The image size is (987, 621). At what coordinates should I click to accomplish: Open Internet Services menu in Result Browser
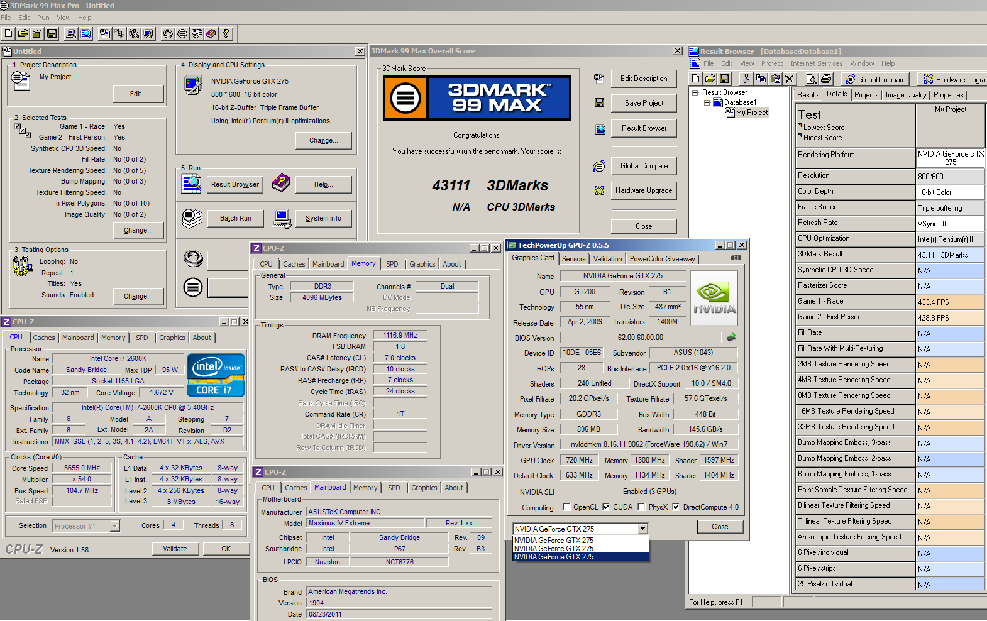pyautogui.click(x=816, y=63)
